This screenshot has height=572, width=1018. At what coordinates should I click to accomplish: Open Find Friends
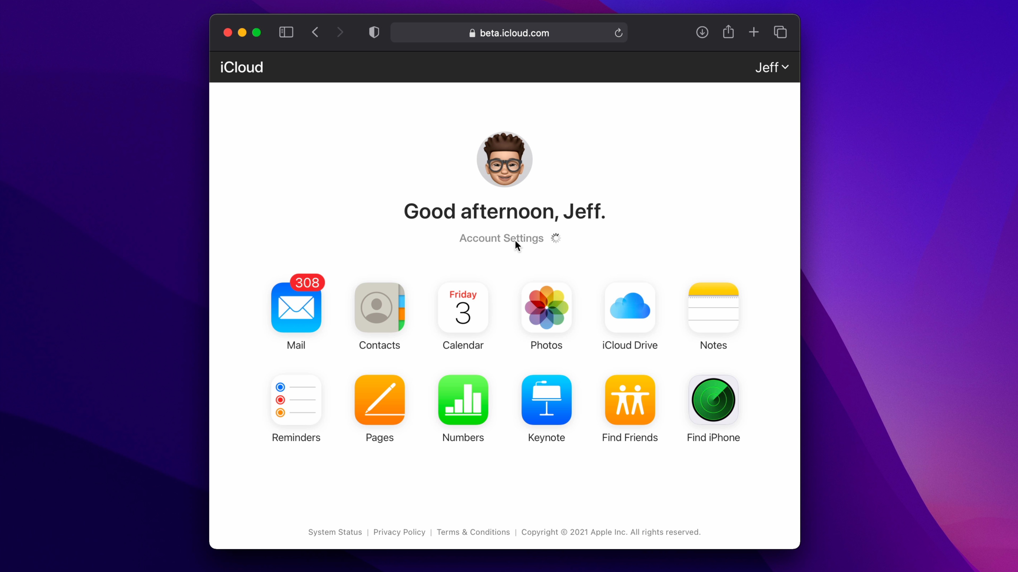[630, 400]
